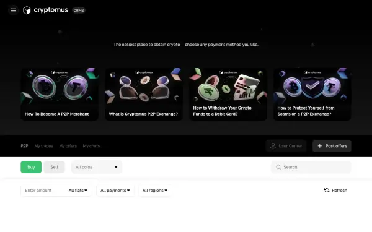This screenshot has width=372, height=232.
Task: Click the Cryptomus cube logo
Action: [27, 10]
